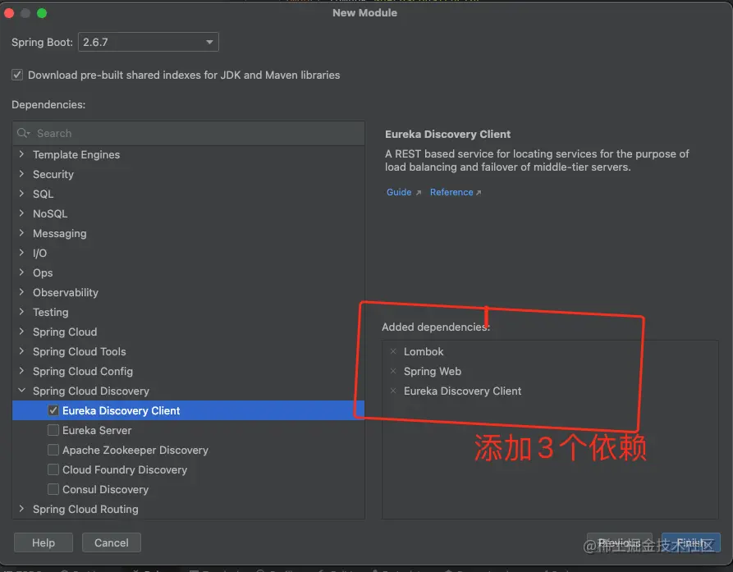Remove Lombok from added dependencies

[x=393, y=351]
